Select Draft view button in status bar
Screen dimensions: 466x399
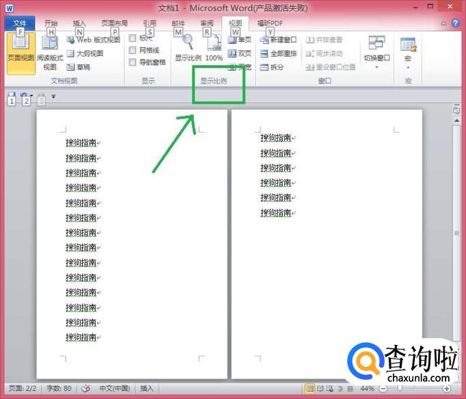[350, 388]
